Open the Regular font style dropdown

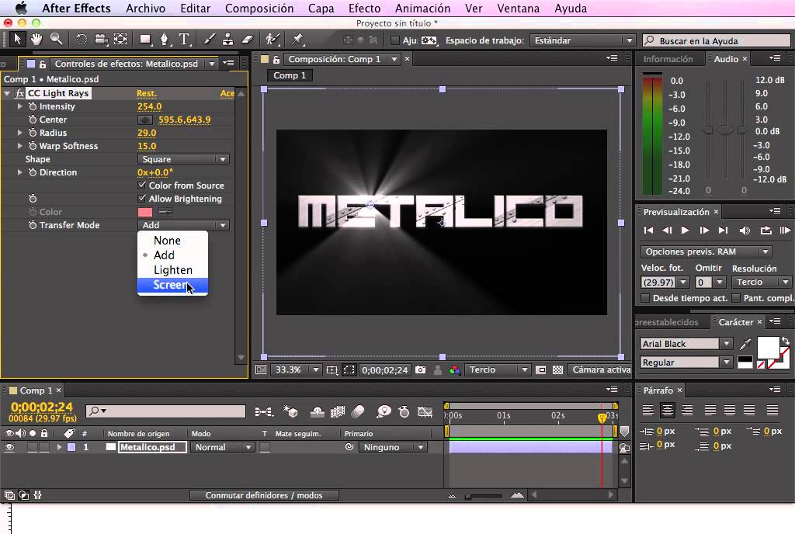pos(686,362)
